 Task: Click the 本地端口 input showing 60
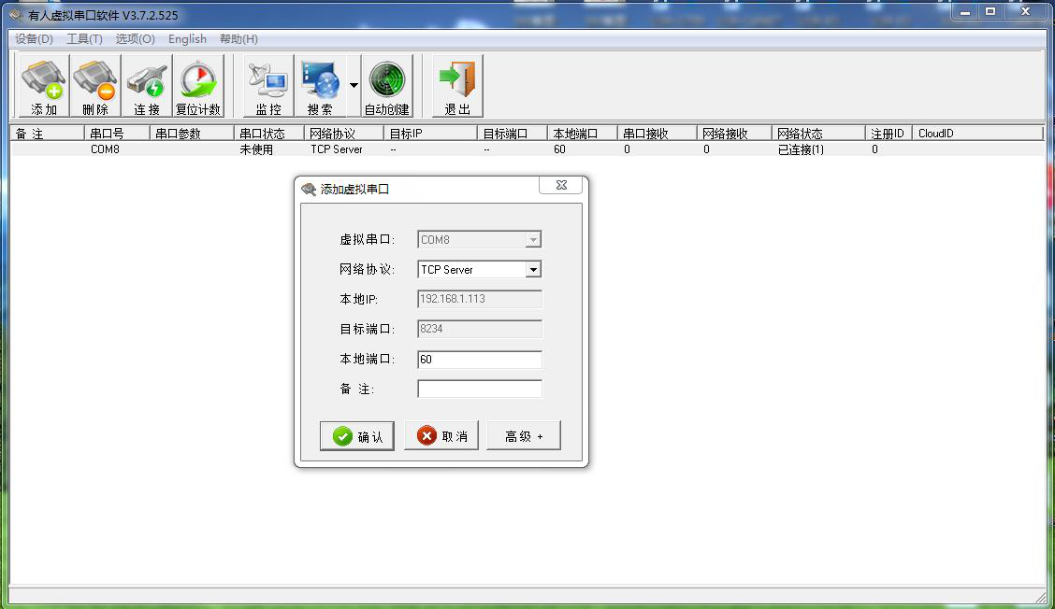tap(479, 359)
